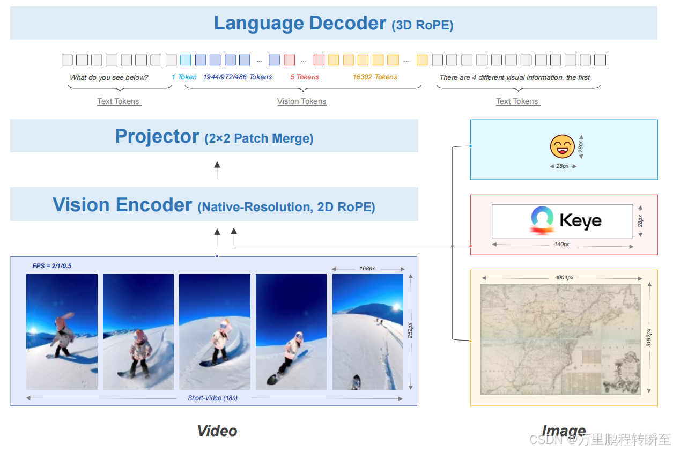This screenshot has height=451, width=673.
Task: Click the colorful Keye logo ring icon
Action: pos(542,219)
